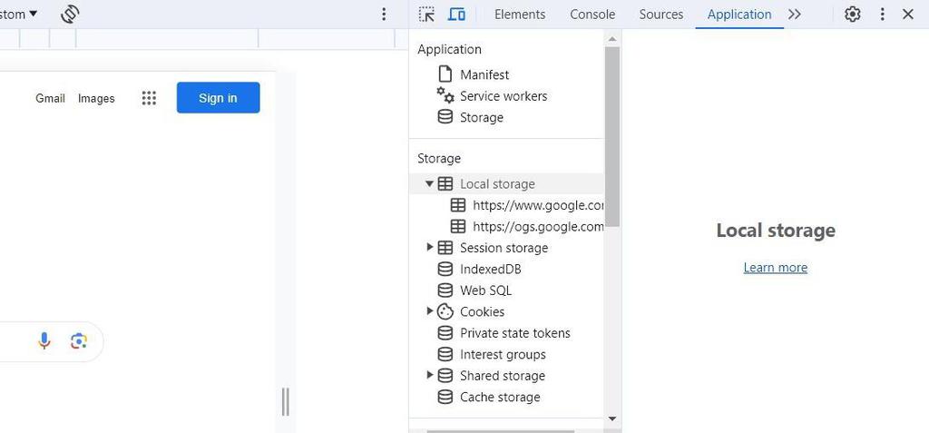The height and width of the screenshot is (433, 929).
Task: Select Service workers in Application panel
Action: click(503, 96)
